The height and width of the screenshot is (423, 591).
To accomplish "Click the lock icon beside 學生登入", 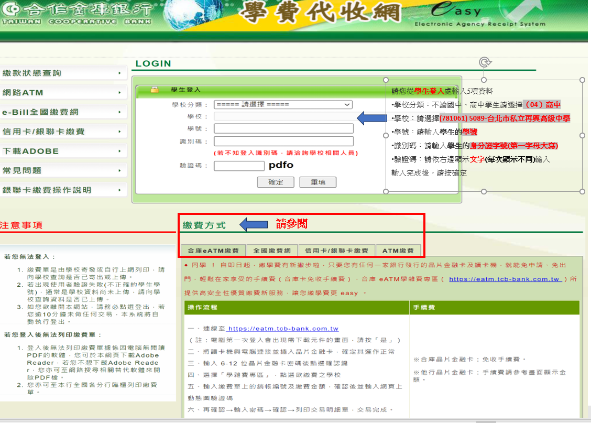I will [x=154, y=90].
